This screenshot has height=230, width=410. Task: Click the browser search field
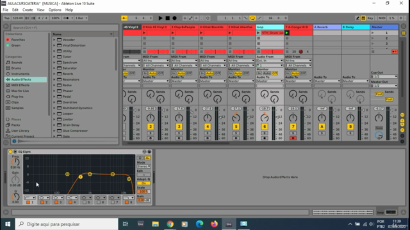tap(65, 27)
